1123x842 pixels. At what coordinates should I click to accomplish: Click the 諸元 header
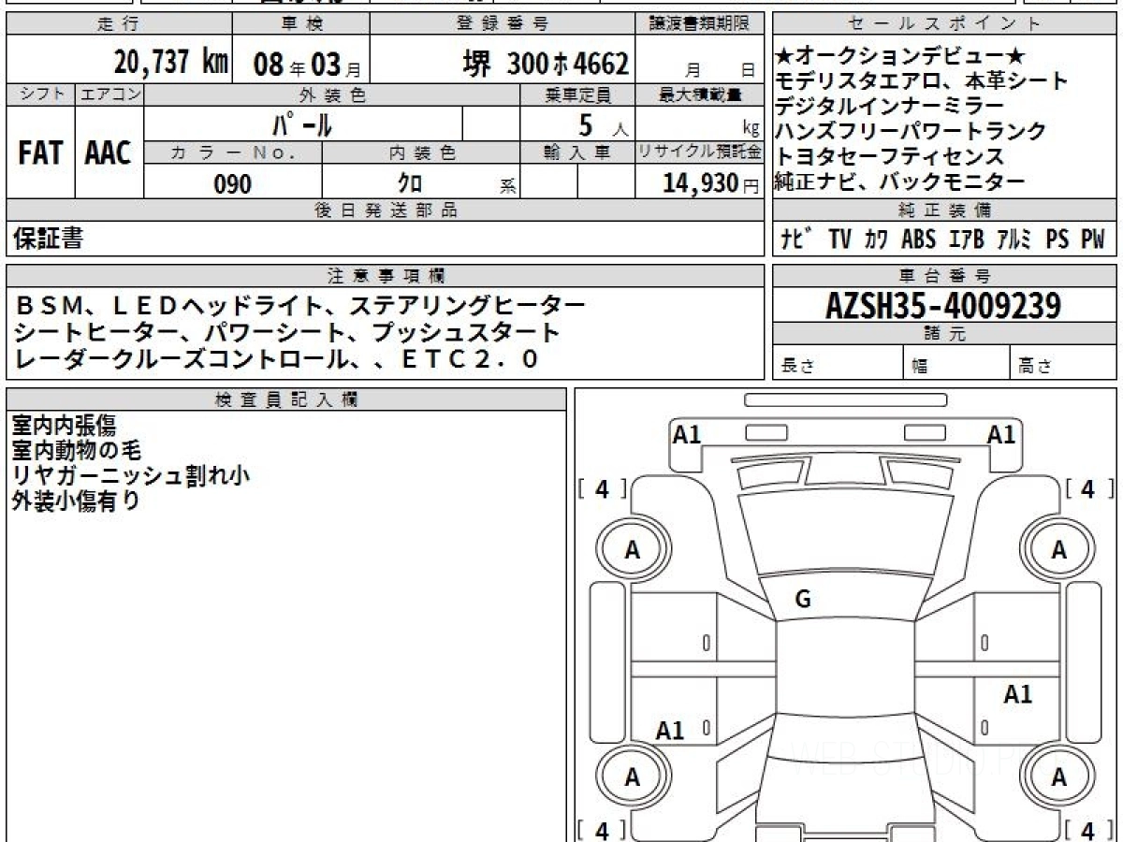(945, 334)
